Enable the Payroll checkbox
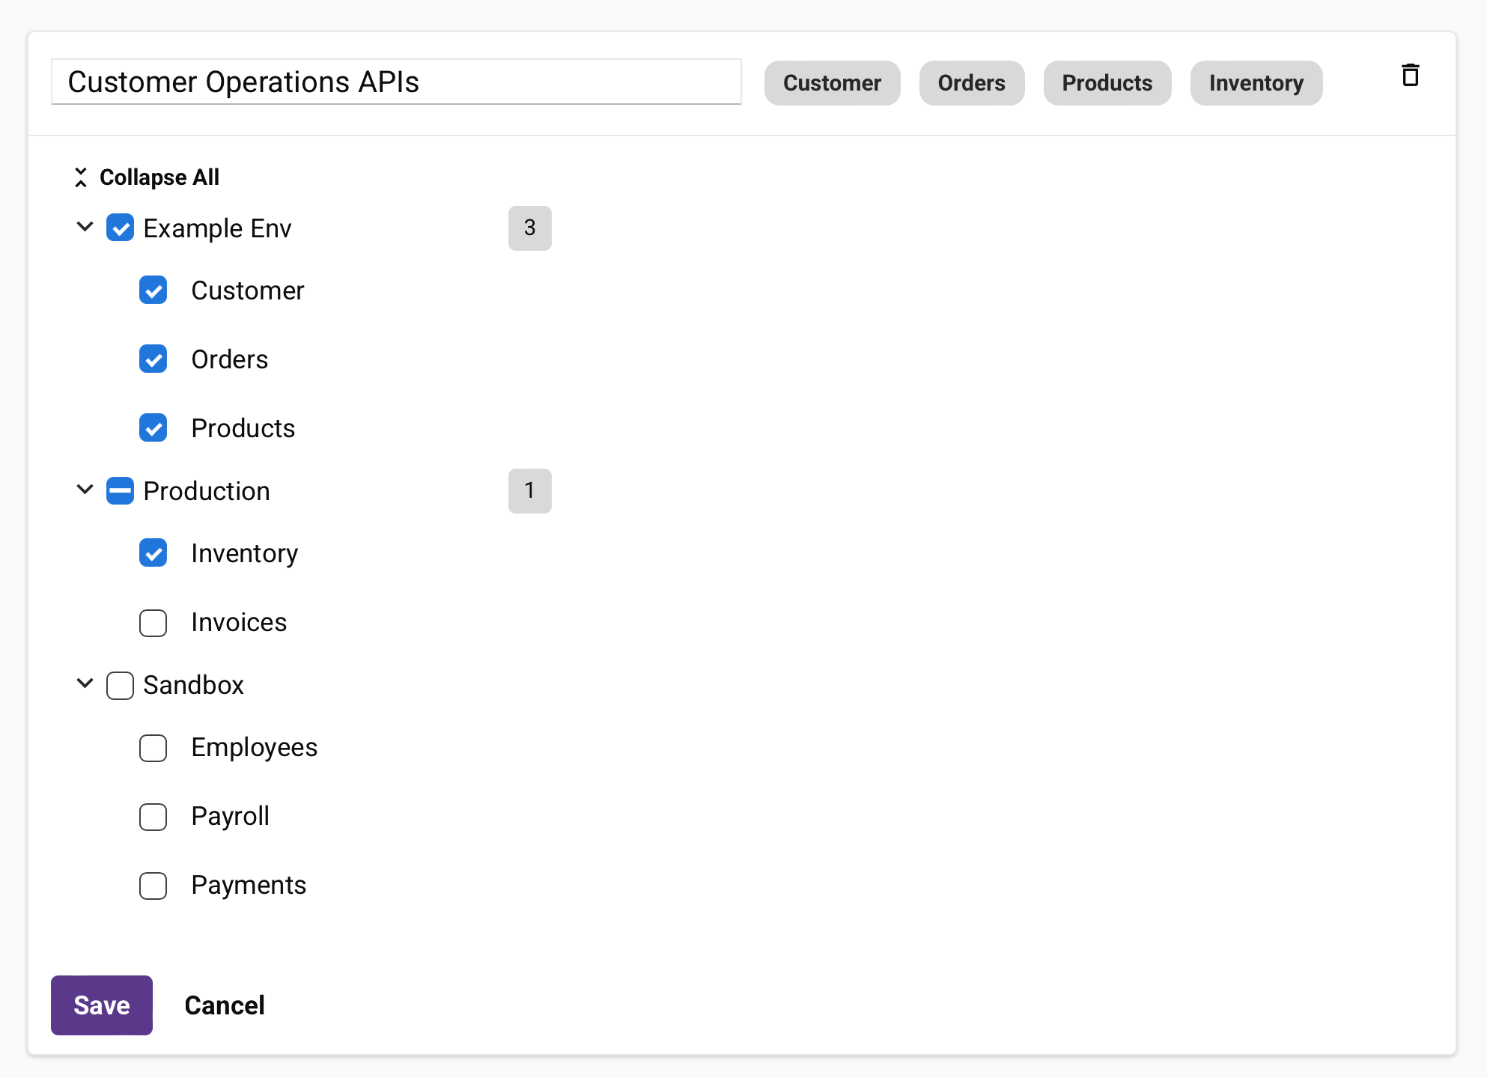Viewport: 1487px width, 1078px height. 153,817
